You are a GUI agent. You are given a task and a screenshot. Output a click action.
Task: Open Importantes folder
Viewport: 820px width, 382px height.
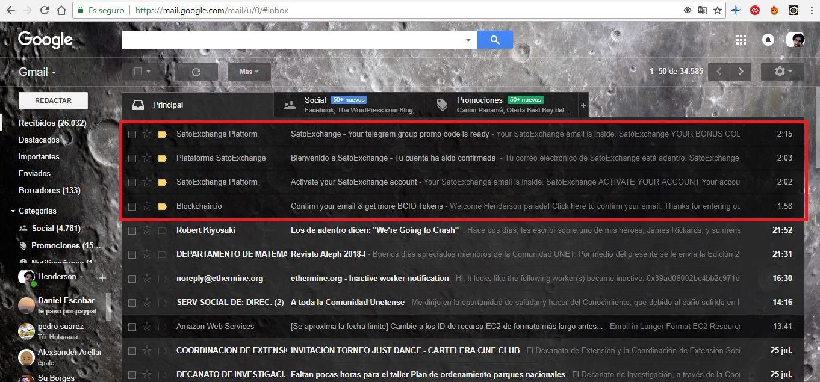coord(39,156)
